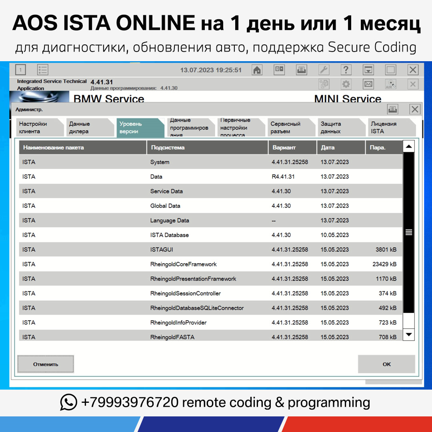Click the AIR icon in toolbar

(391, 84)
